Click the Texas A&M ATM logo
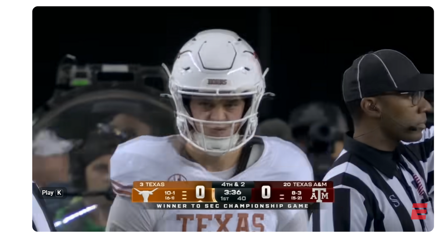This screenshot has height=238, width=438. point(320,195)
